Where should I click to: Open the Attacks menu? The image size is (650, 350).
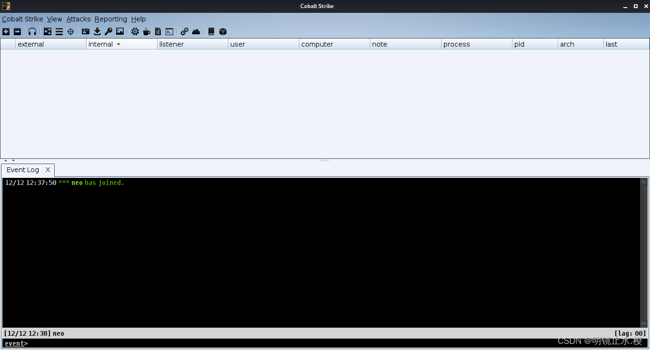click(x=79, y=19)
